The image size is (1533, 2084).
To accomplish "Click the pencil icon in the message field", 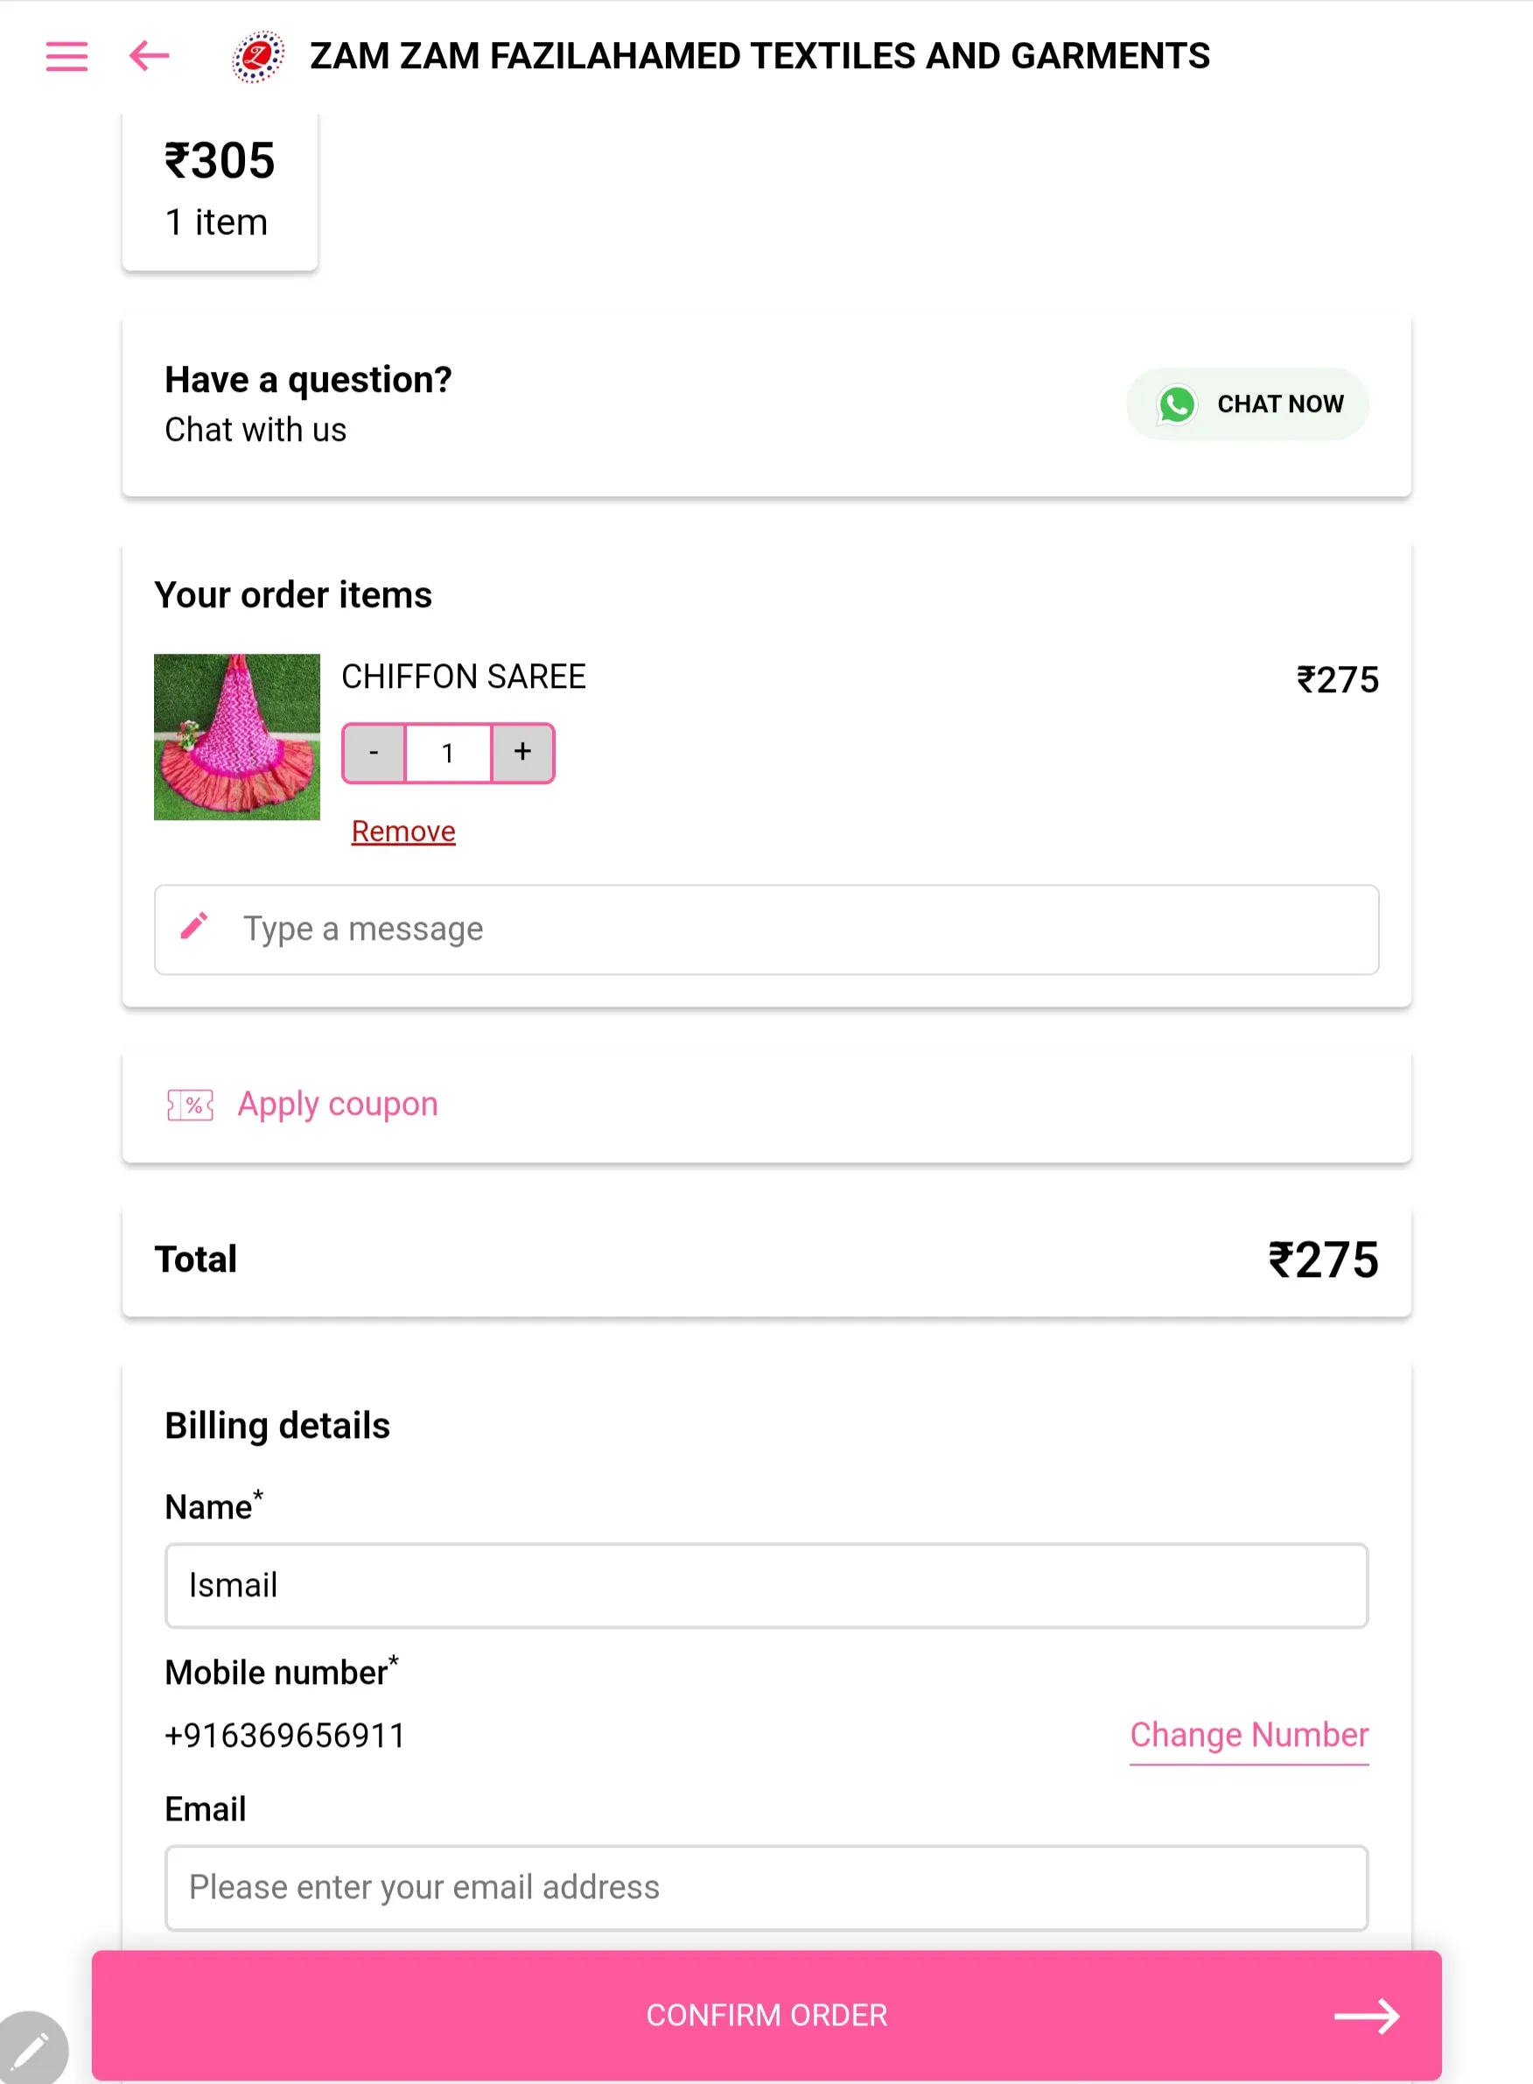I will click(x=192, y=929).
